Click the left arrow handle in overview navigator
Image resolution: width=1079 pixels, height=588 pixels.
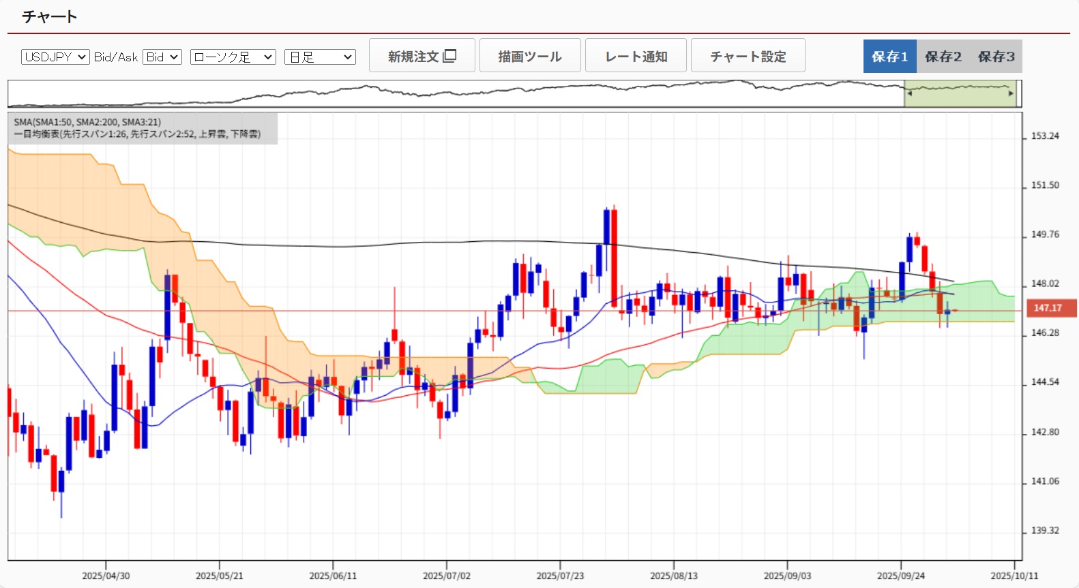[x=909, y=94]
